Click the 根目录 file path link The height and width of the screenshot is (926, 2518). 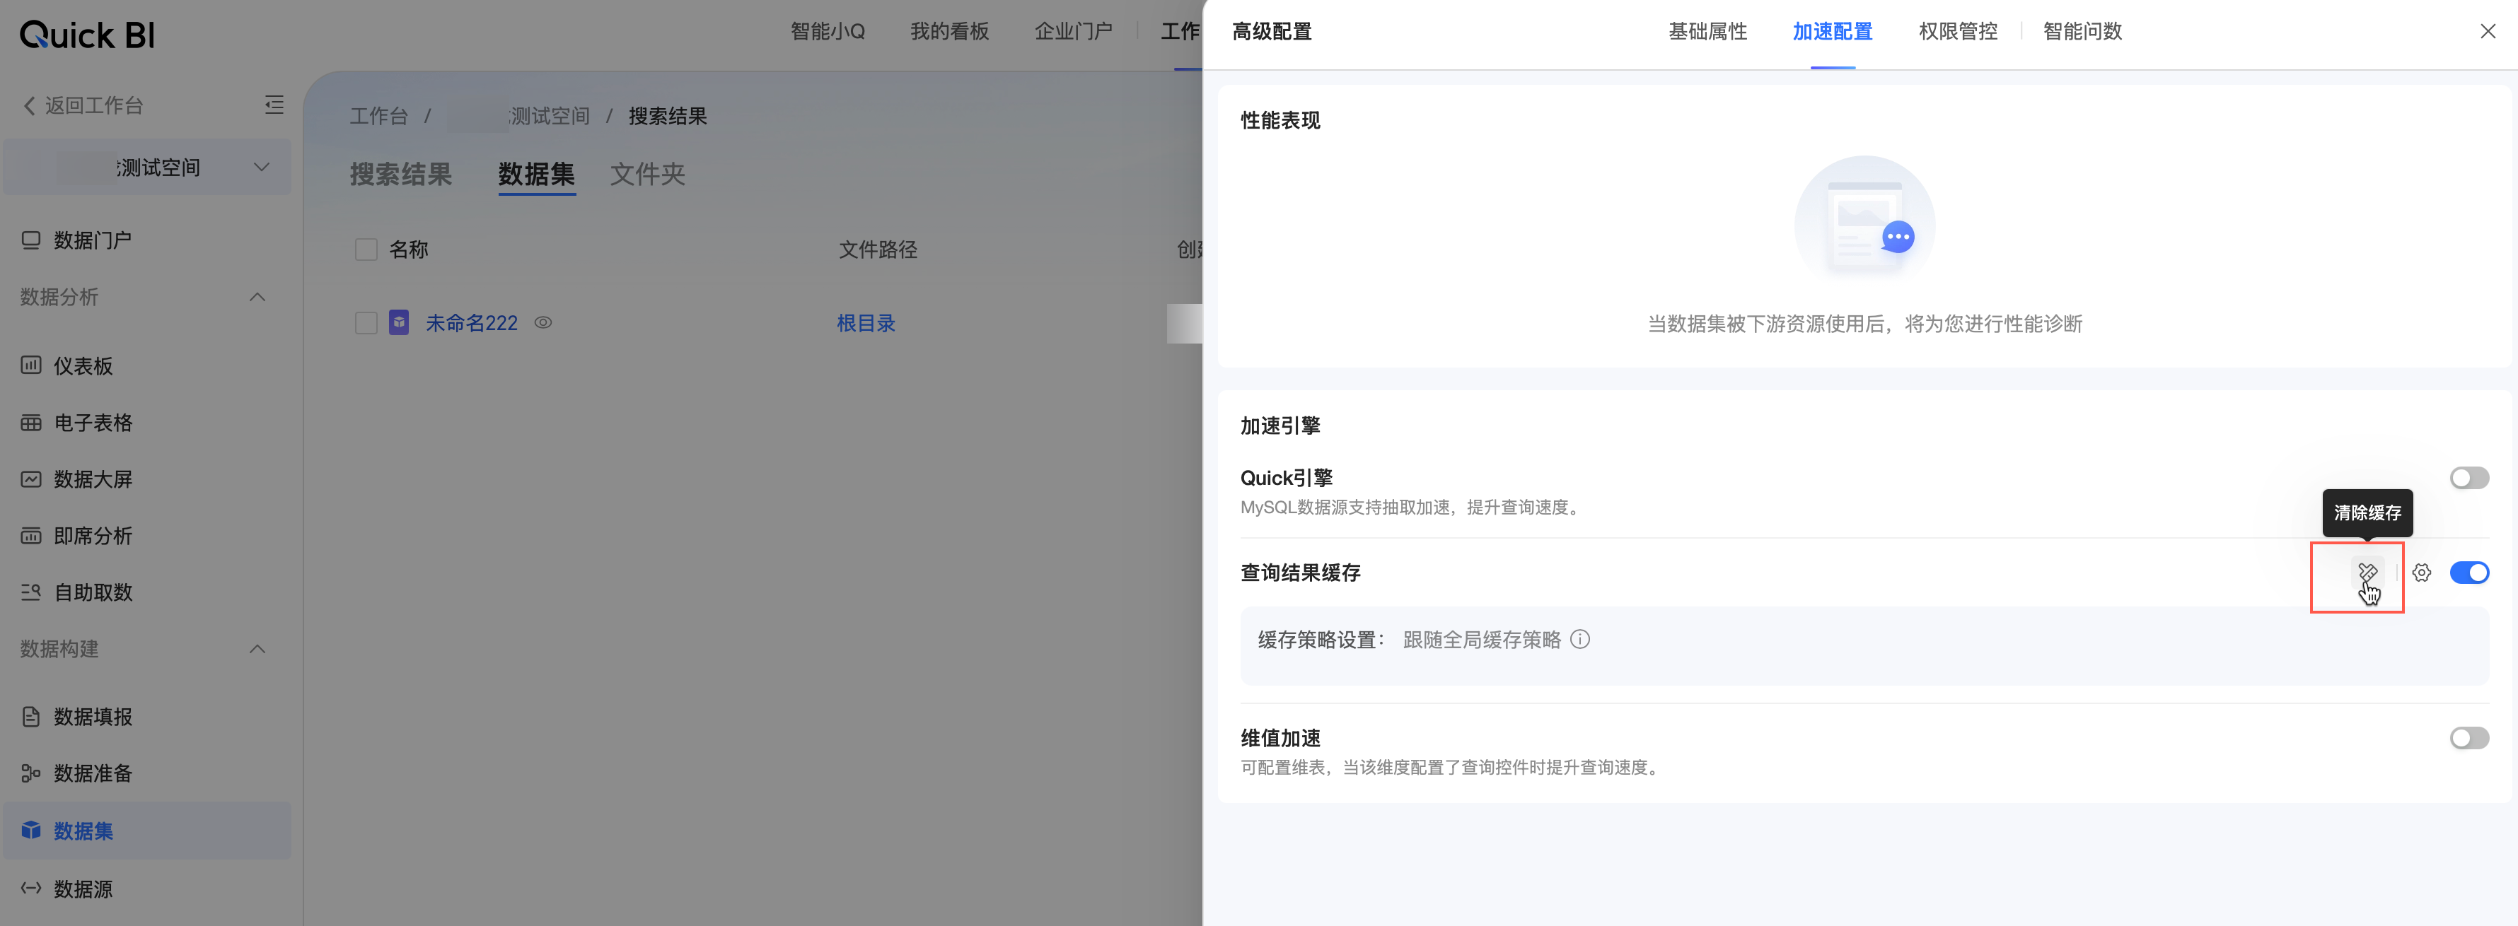[865, 323]
